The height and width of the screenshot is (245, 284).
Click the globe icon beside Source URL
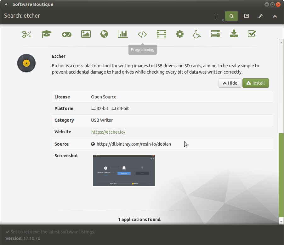pos(93,144)
